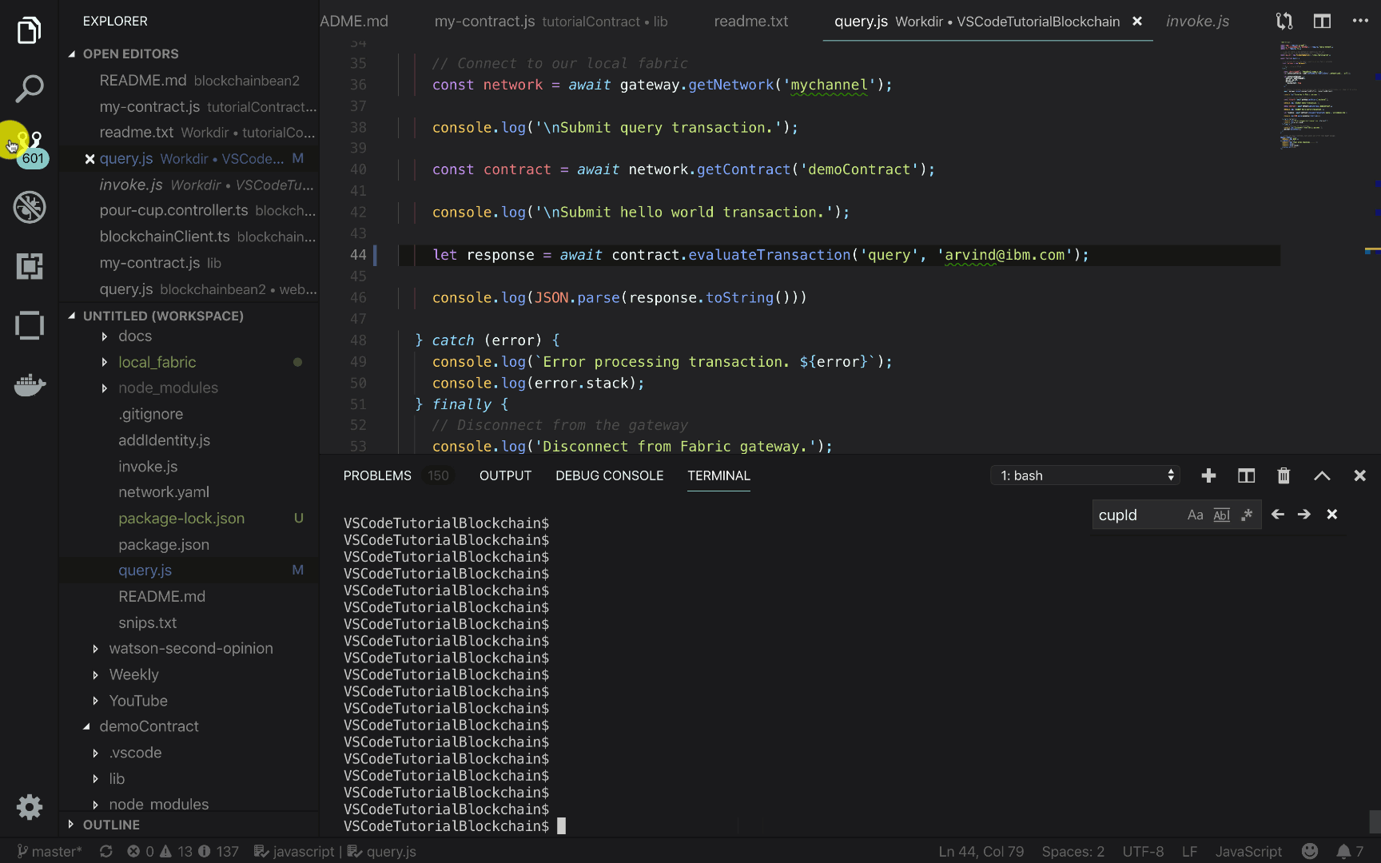Open the Docker whale icon
Viewport: 1381px width, 863px height.
[x=29, y=384]
